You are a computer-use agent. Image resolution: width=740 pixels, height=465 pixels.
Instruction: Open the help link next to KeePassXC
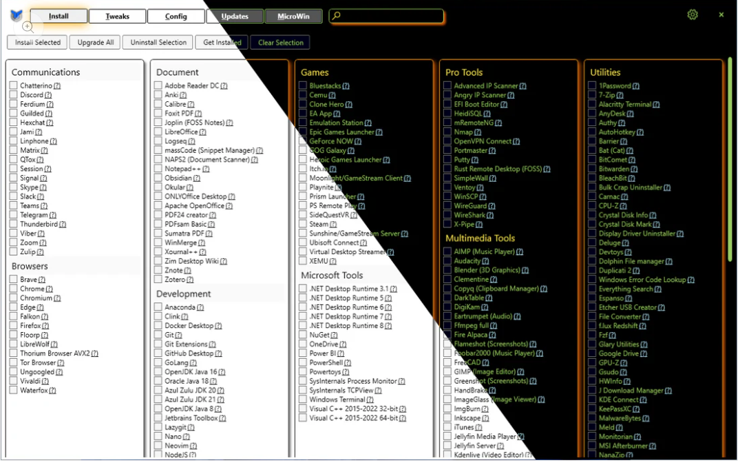[x=636, y=409]
